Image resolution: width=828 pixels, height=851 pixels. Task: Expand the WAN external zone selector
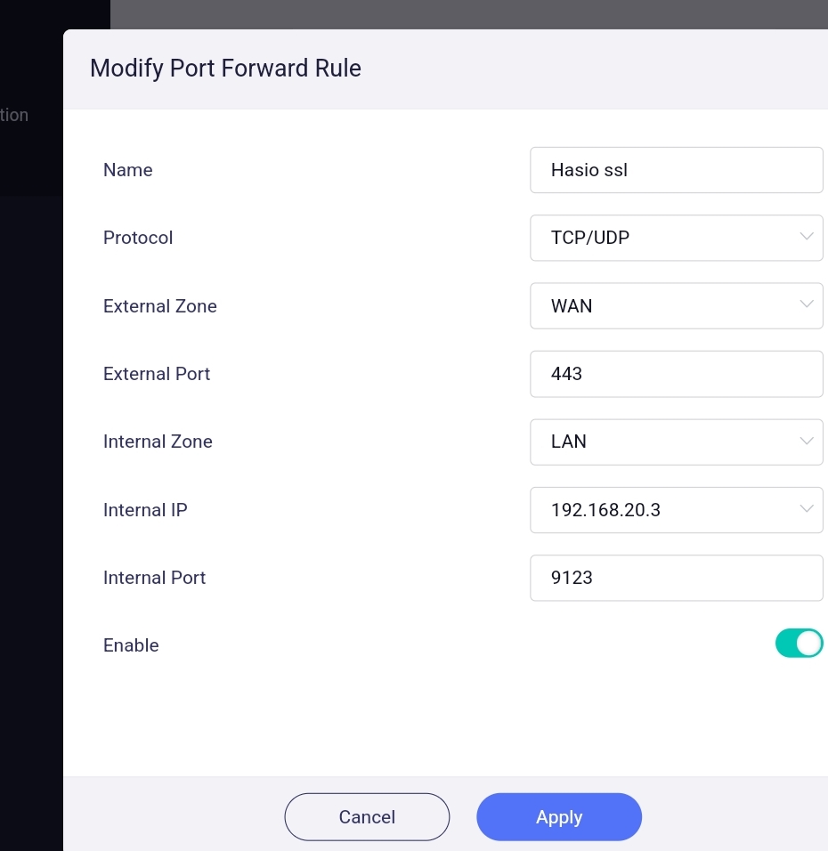click(676, 305)
